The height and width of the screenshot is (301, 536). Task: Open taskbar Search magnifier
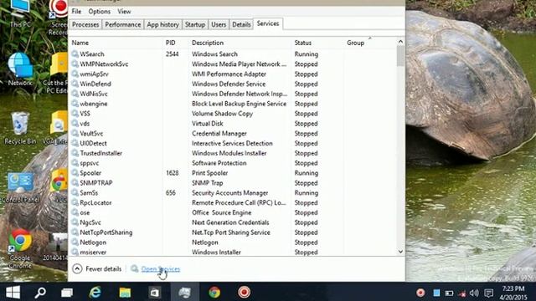40,293
